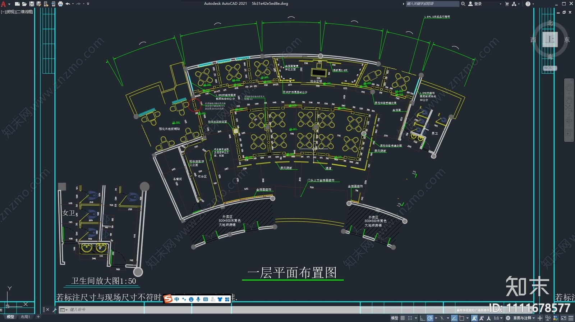Click the search keyword input field
Screen dimensions: 575x322
click(432, 4)
